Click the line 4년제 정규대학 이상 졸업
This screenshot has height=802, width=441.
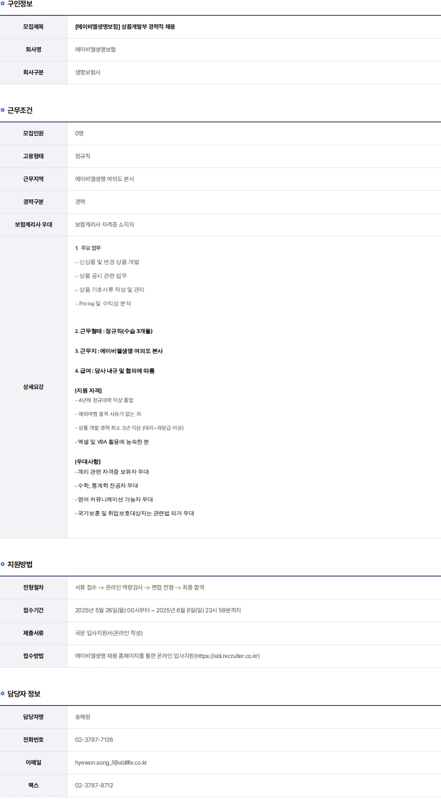[104, 400]
